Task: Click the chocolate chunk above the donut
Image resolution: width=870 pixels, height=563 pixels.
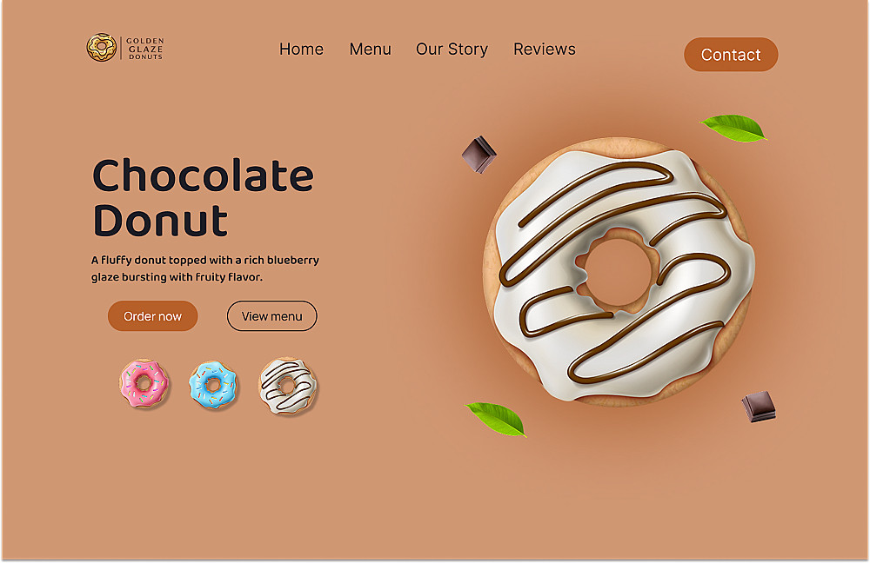Action: coord(478,155)
